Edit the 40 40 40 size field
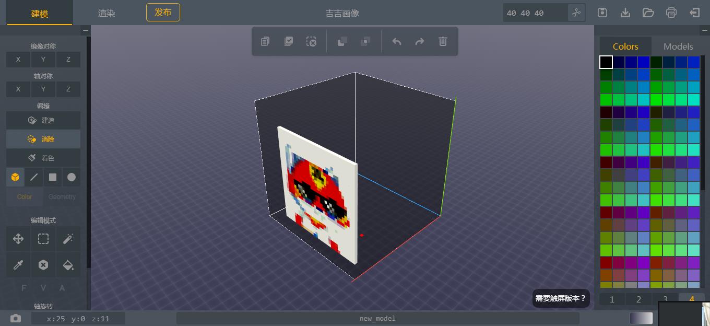 535,13
